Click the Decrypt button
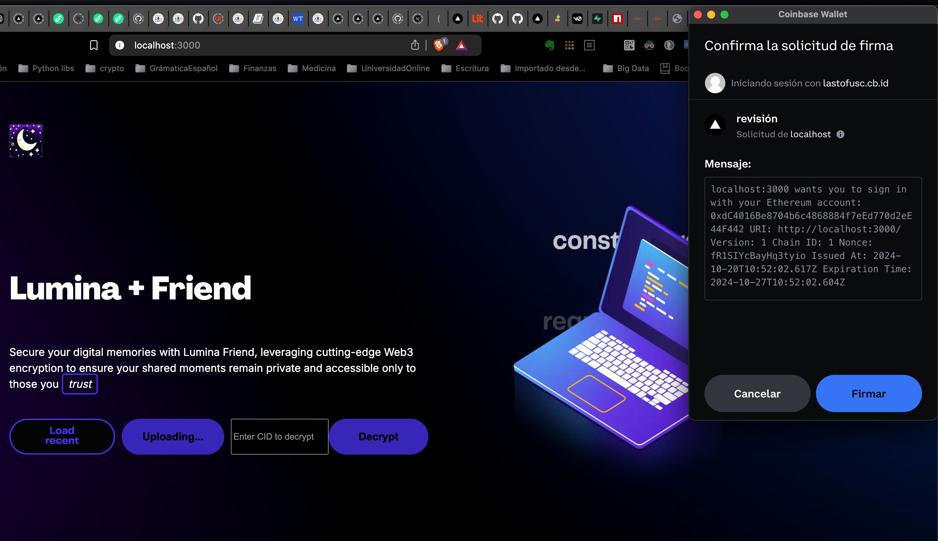Image resolution: width=938 pixels, height=541 pixels. point(379,437)
